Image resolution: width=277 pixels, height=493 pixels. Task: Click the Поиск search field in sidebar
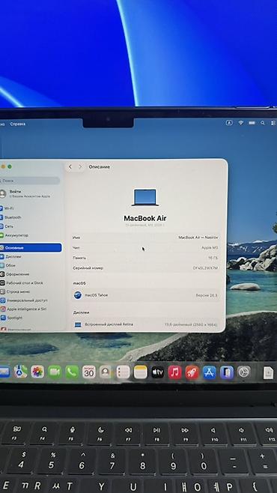(x=30, y=181)
